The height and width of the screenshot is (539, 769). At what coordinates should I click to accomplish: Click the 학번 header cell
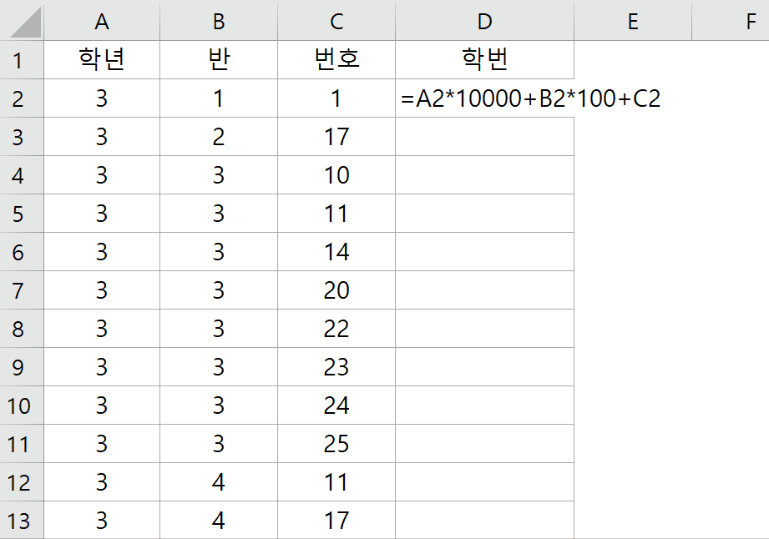(x=484, y=60)
